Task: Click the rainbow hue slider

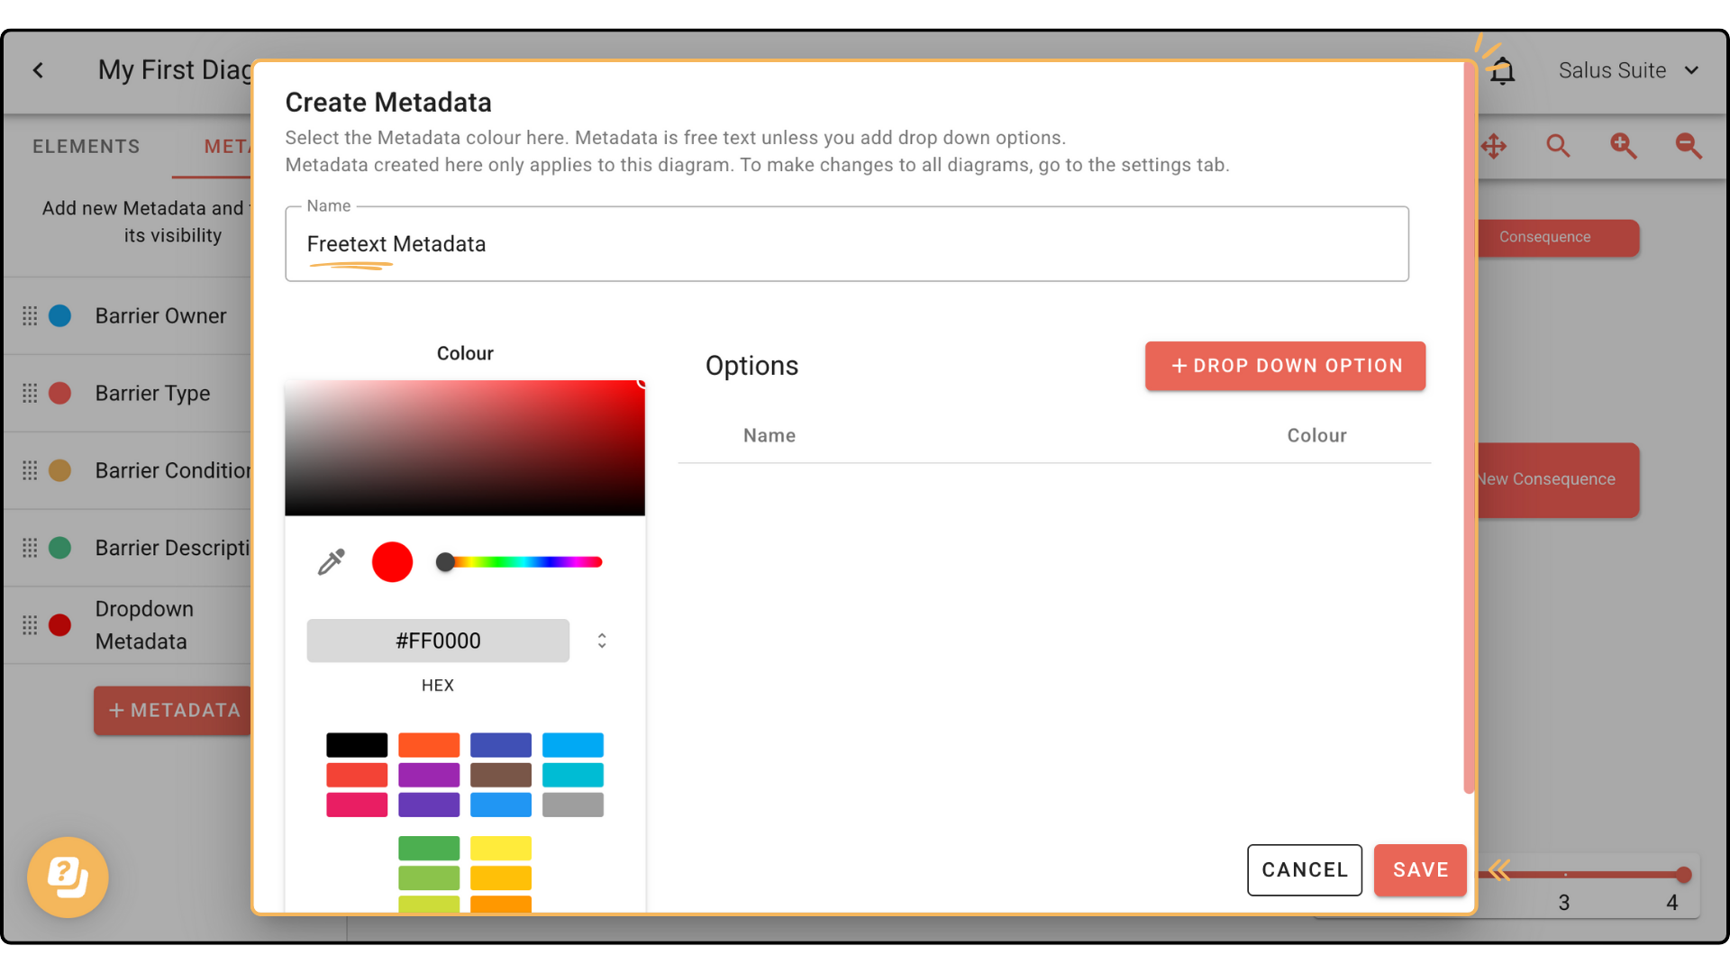Action: click(x=518, y=561)
